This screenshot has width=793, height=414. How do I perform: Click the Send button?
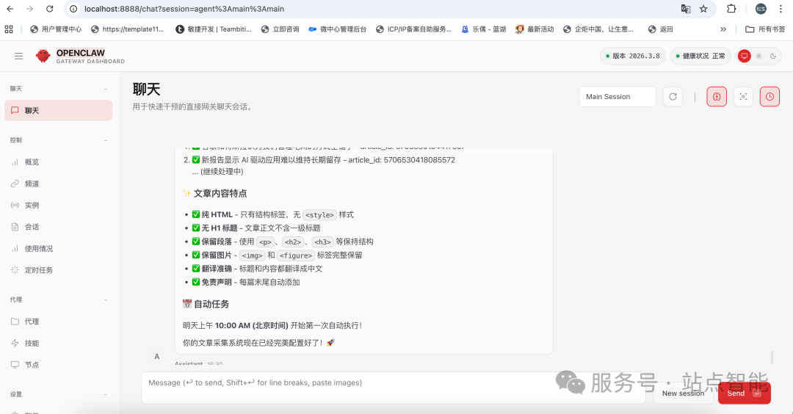745,393
